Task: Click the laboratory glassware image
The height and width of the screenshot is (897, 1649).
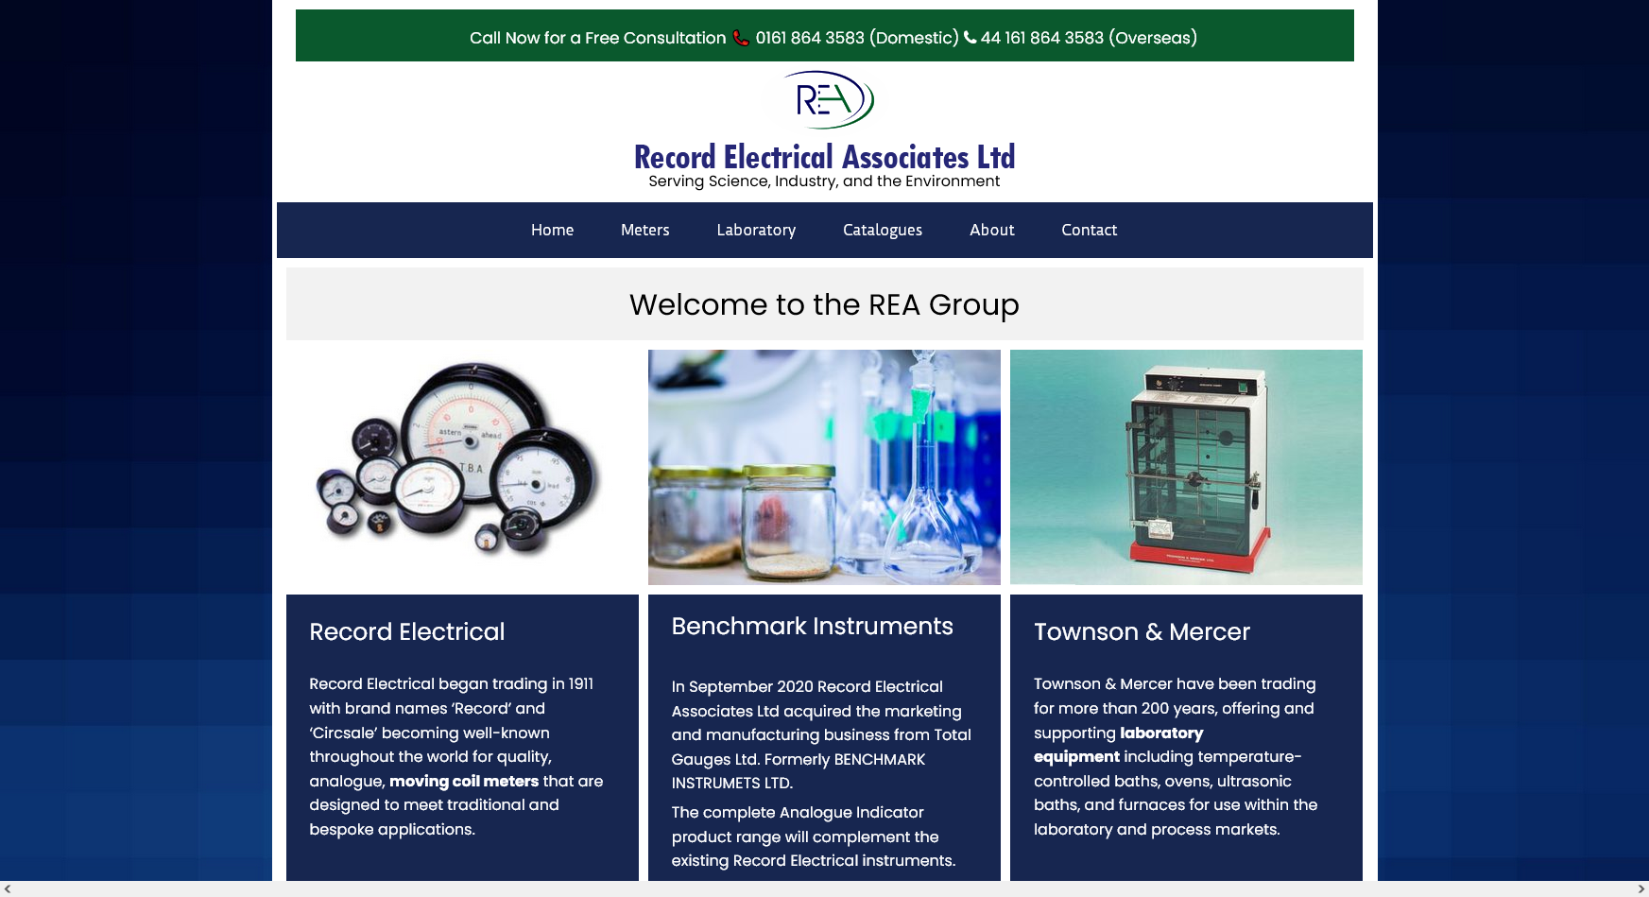Action: 824,467
